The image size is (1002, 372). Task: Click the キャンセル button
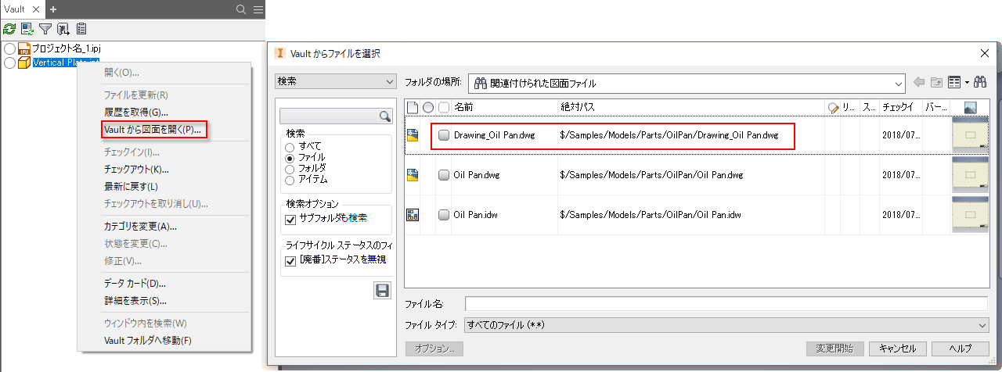tap(898, 349)
